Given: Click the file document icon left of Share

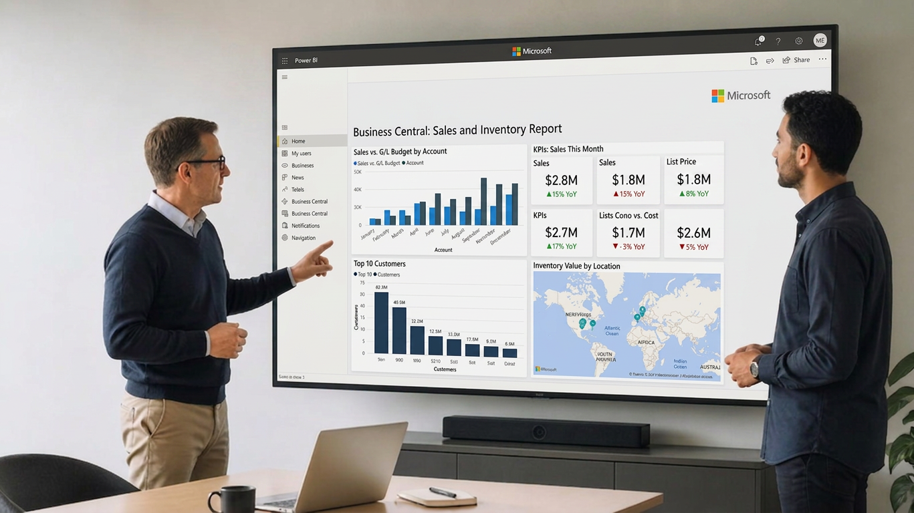Looking at the screenshot, I should 754,61.
